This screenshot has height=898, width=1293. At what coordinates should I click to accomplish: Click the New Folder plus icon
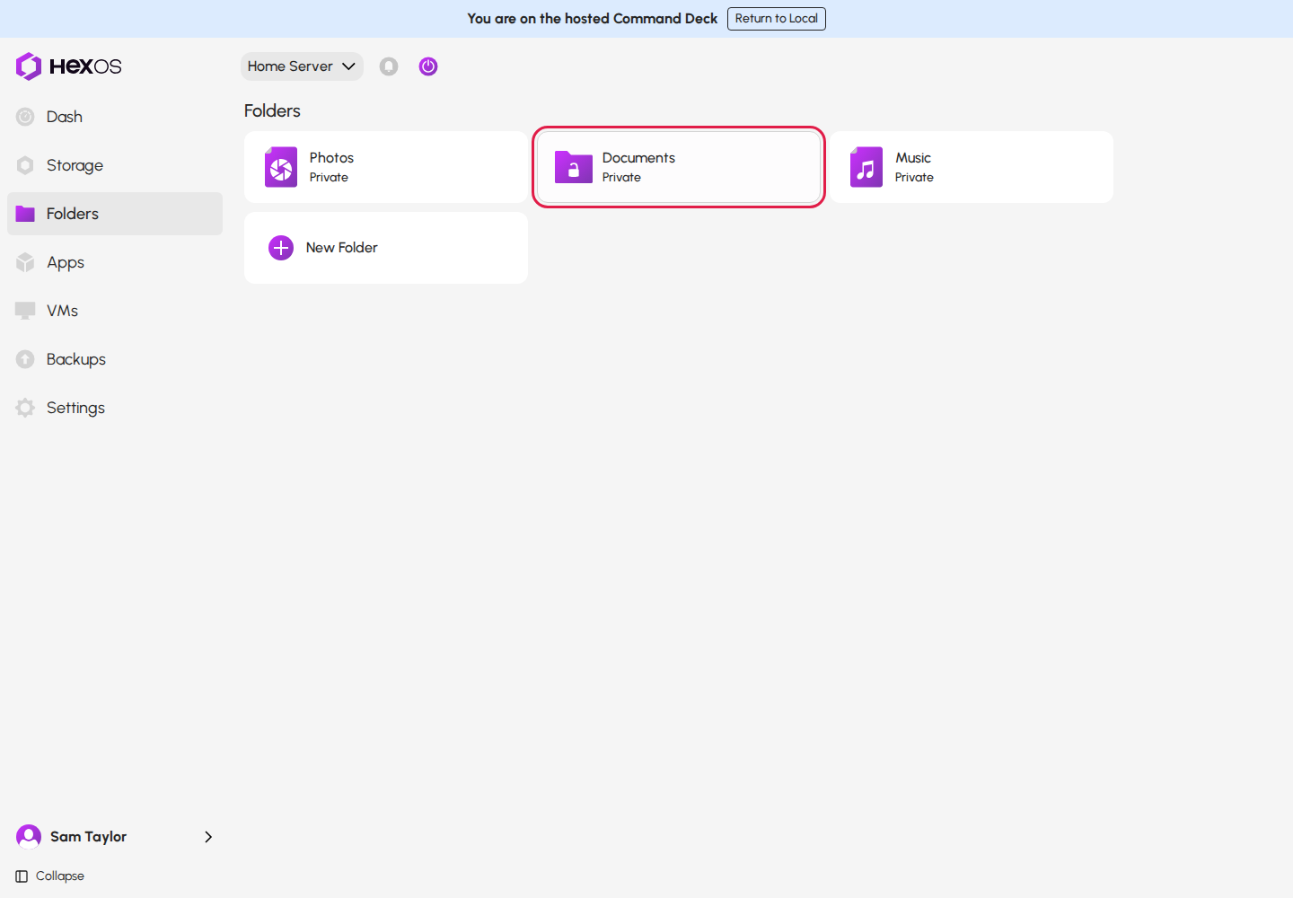tap(281, 248)
